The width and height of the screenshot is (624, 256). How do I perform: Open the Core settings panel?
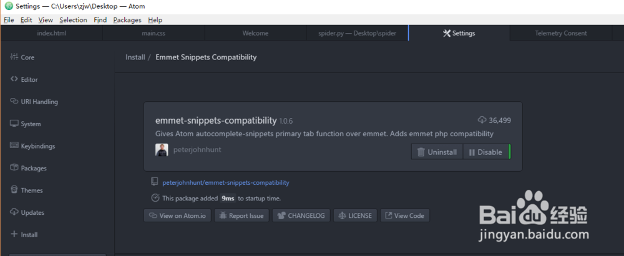click(x=22, y=57)
